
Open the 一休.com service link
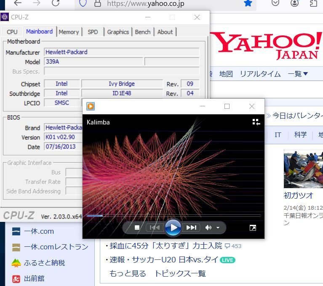tap(39, 231)
